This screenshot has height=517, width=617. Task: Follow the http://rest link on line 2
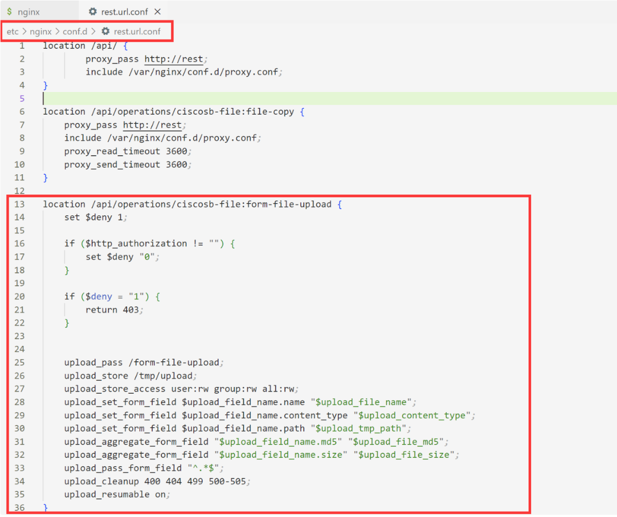(174, 59)
